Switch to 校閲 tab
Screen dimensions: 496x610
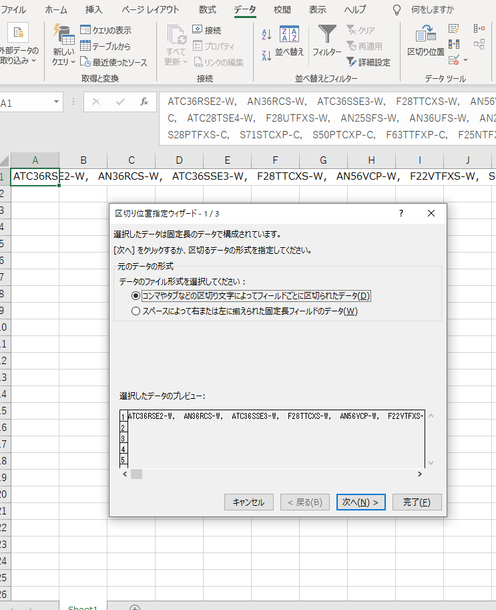click(x=282, y=10)
